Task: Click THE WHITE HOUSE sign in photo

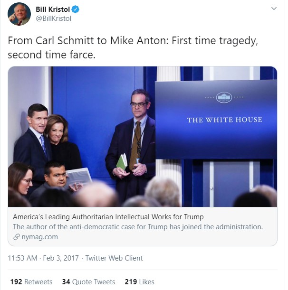Action: point(224,120)
